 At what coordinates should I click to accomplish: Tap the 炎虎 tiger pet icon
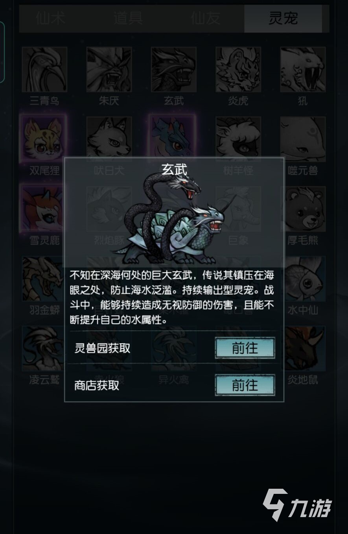tap(238, 70)
